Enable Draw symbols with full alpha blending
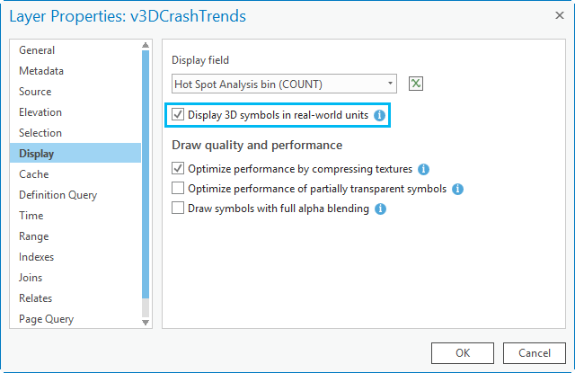The image size is (575, 373). click(178, 209)
